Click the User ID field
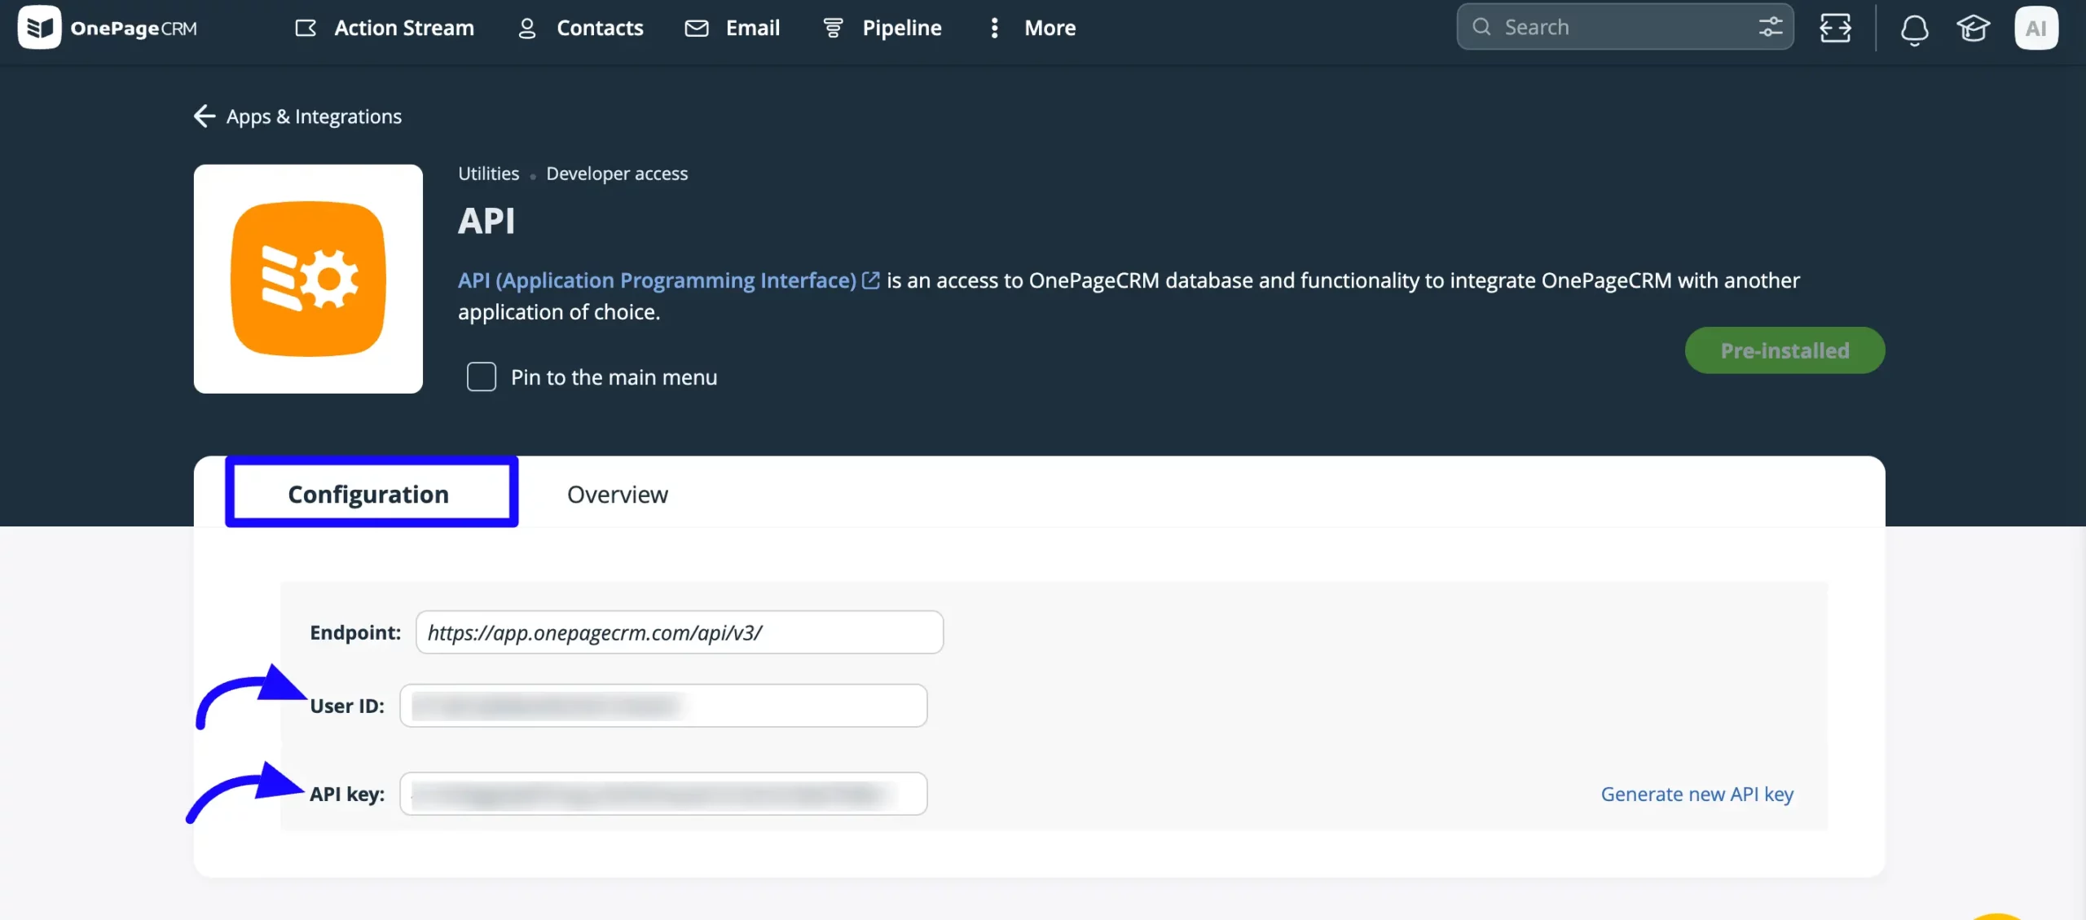The image size is (2086, 920). (663, 706)
